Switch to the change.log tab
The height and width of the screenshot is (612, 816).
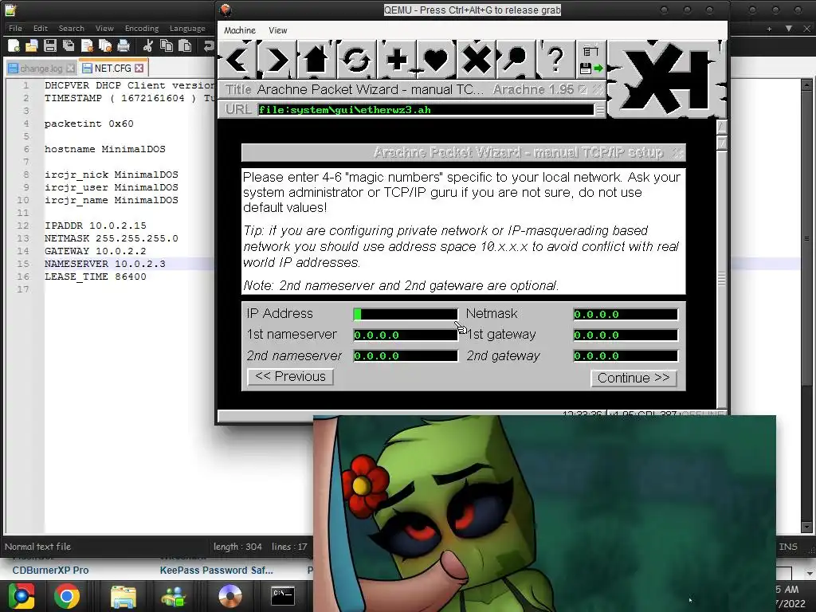41,69
